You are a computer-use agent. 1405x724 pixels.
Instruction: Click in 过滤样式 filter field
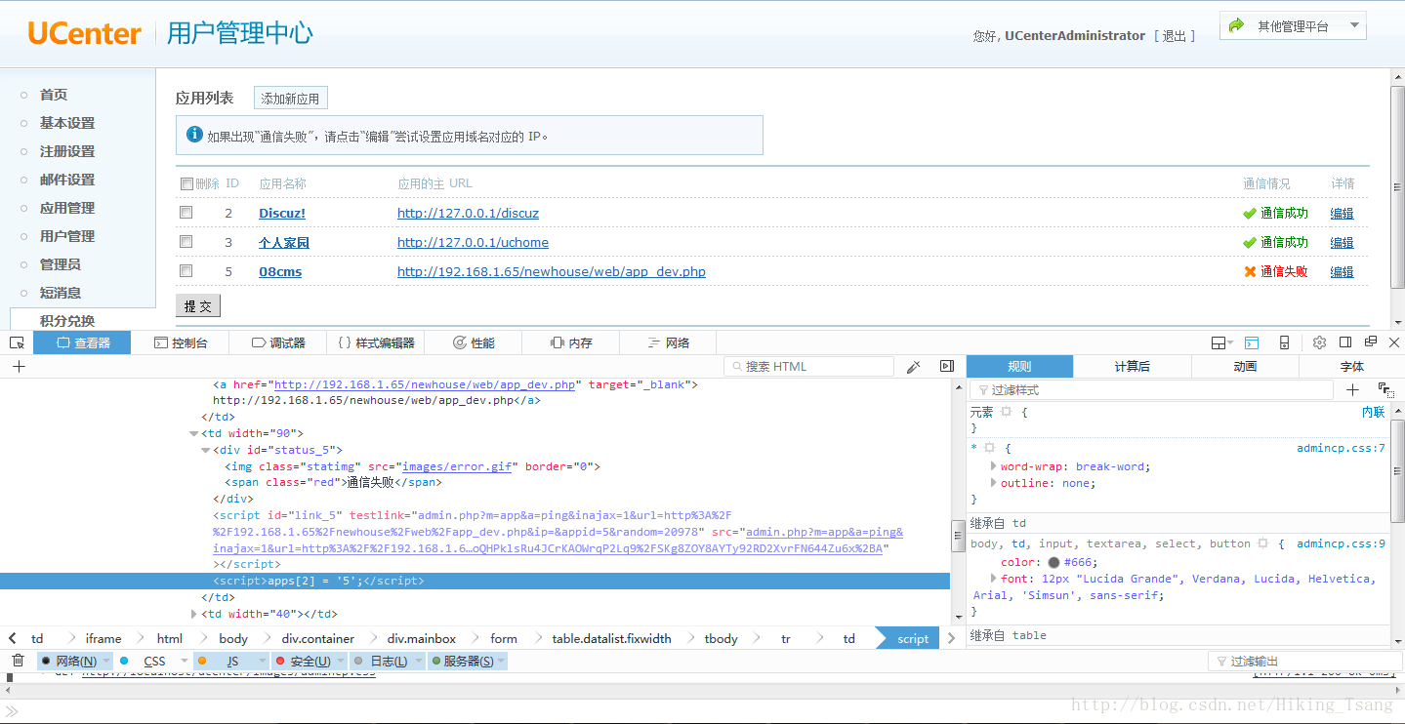tap(1151, 389)
